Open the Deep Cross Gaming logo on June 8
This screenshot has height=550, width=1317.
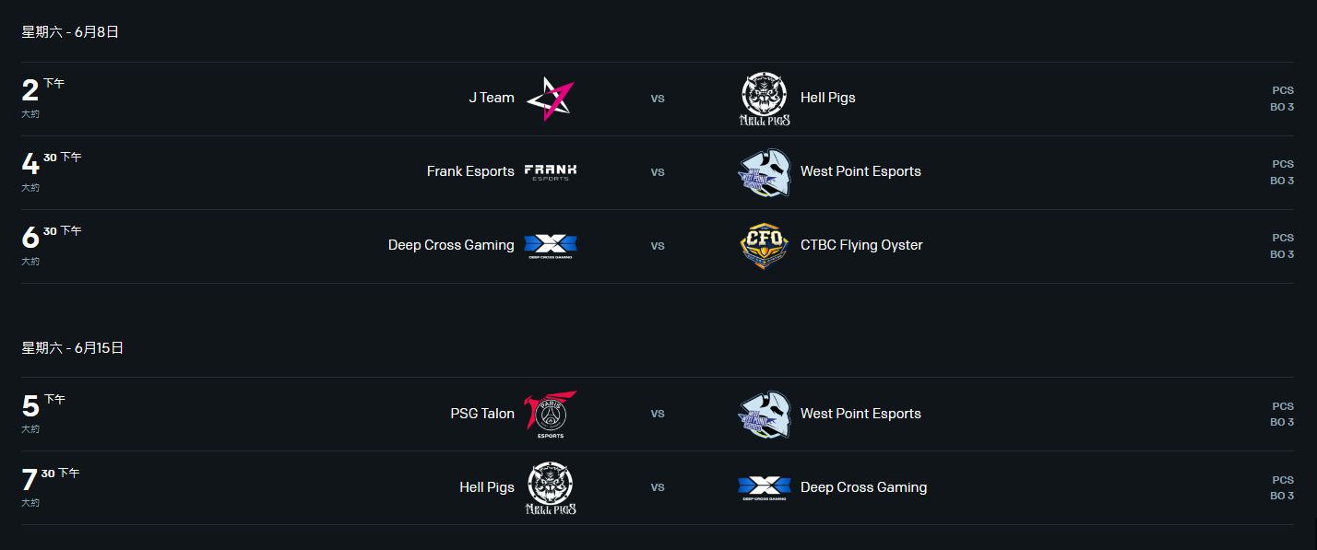pyautogui.click(x=551, y=246)
